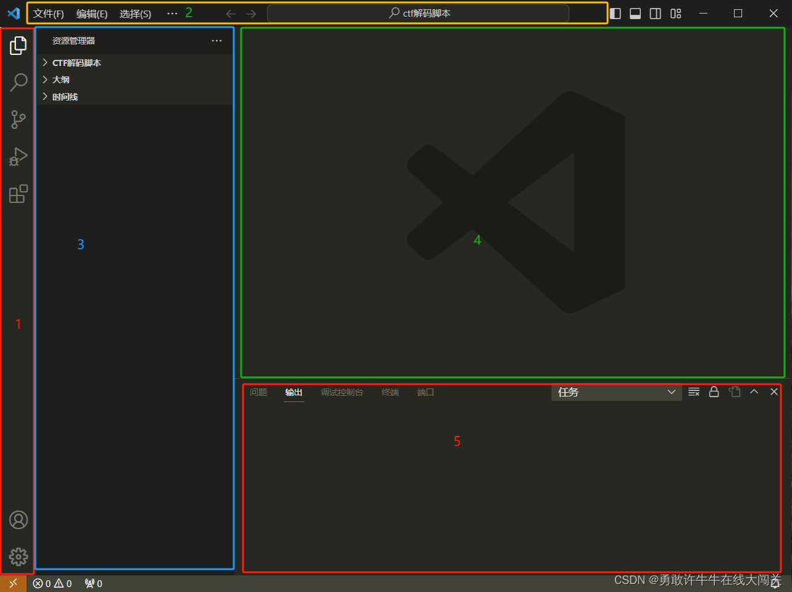Clear the output panel
The height and width of the screenshot is (592, 792).
(x=694, y=392)
